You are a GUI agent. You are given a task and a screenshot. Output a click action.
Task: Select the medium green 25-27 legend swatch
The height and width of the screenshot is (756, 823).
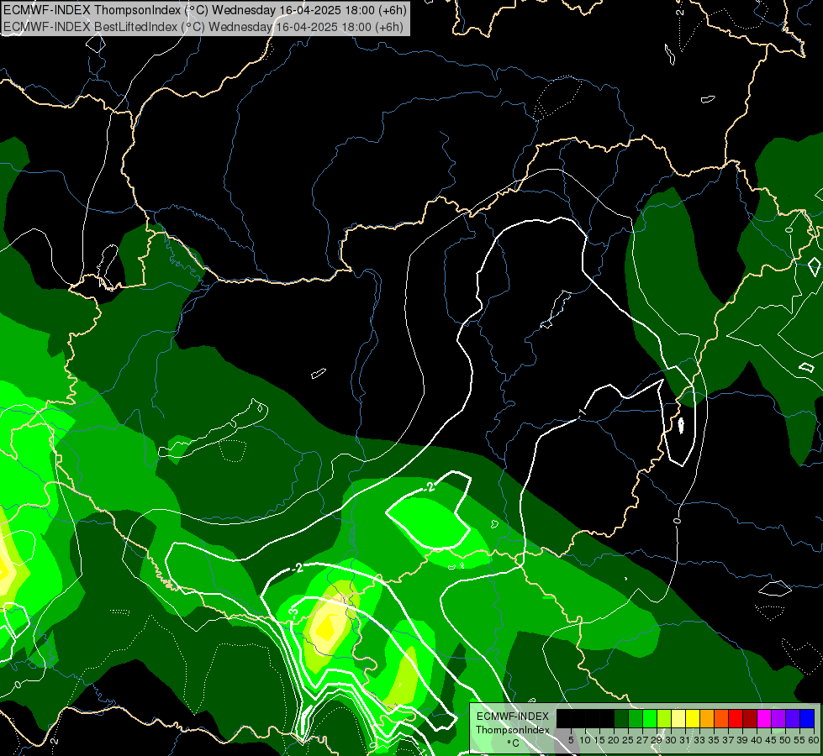[x=636, y=718]
